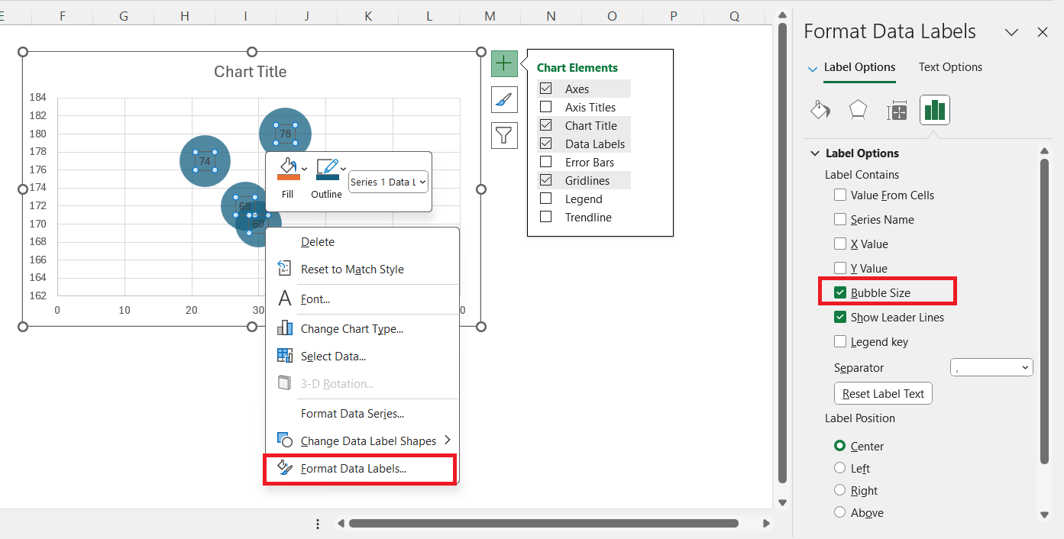Select the Fill & Line paint bucket icon
1064x539 pixels.
click(x=820, y=111)
